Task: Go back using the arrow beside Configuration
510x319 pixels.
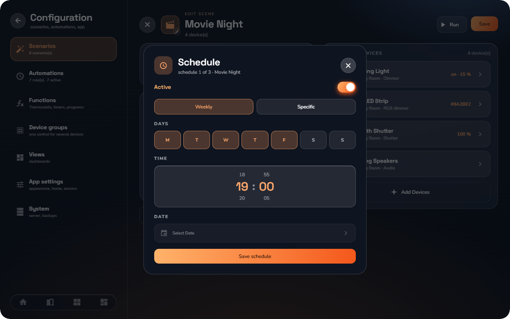Action: [18, 21]
